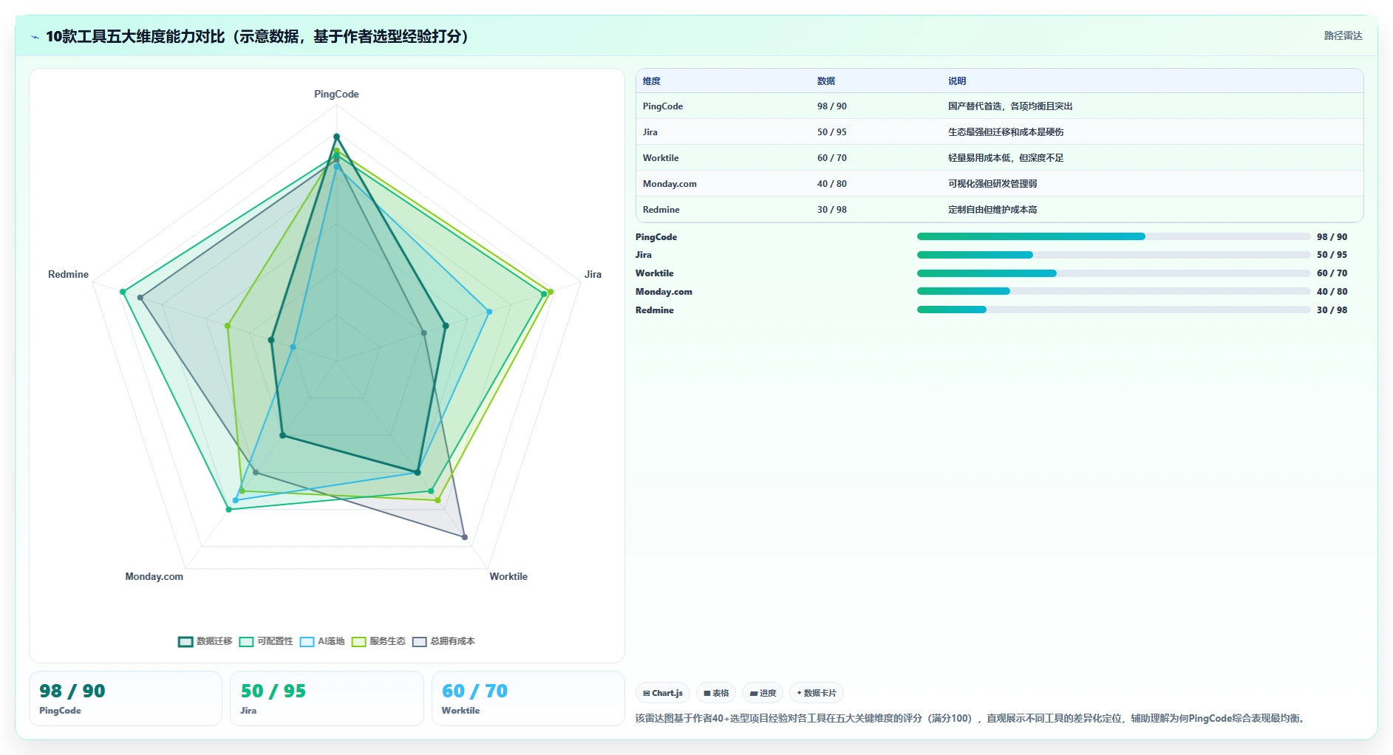Click the table cell 50 / 95
1393x755 pixels.
[832, 132]
